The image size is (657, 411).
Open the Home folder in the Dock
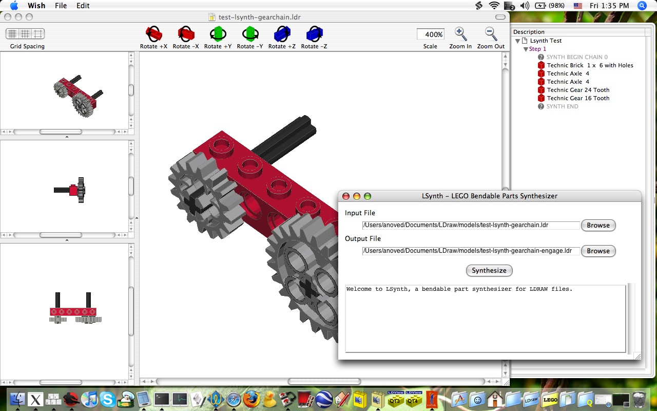click(495, 399)
